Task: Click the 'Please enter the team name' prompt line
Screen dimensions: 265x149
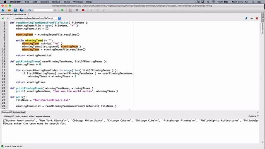Action: pyautogui.click(x=35, y=123)
